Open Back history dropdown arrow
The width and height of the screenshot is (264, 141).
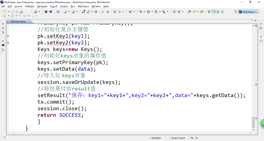pos(28,16)
